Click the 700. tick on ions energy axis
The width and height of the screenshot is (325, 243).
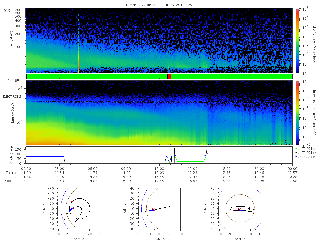[x=19, y=10]
